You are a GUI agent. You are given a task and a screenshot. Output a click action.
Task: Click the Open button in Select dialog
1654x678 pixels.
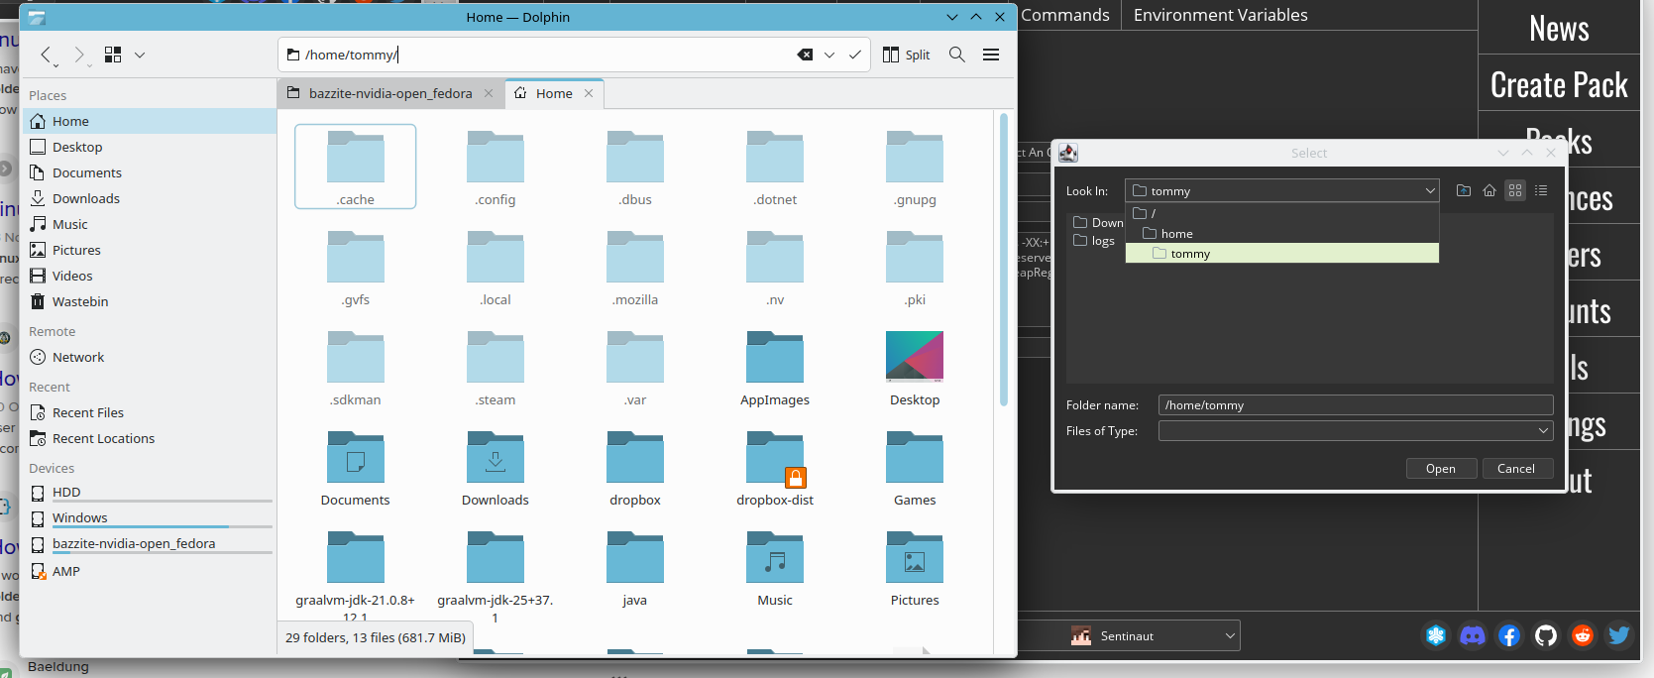1441,469
